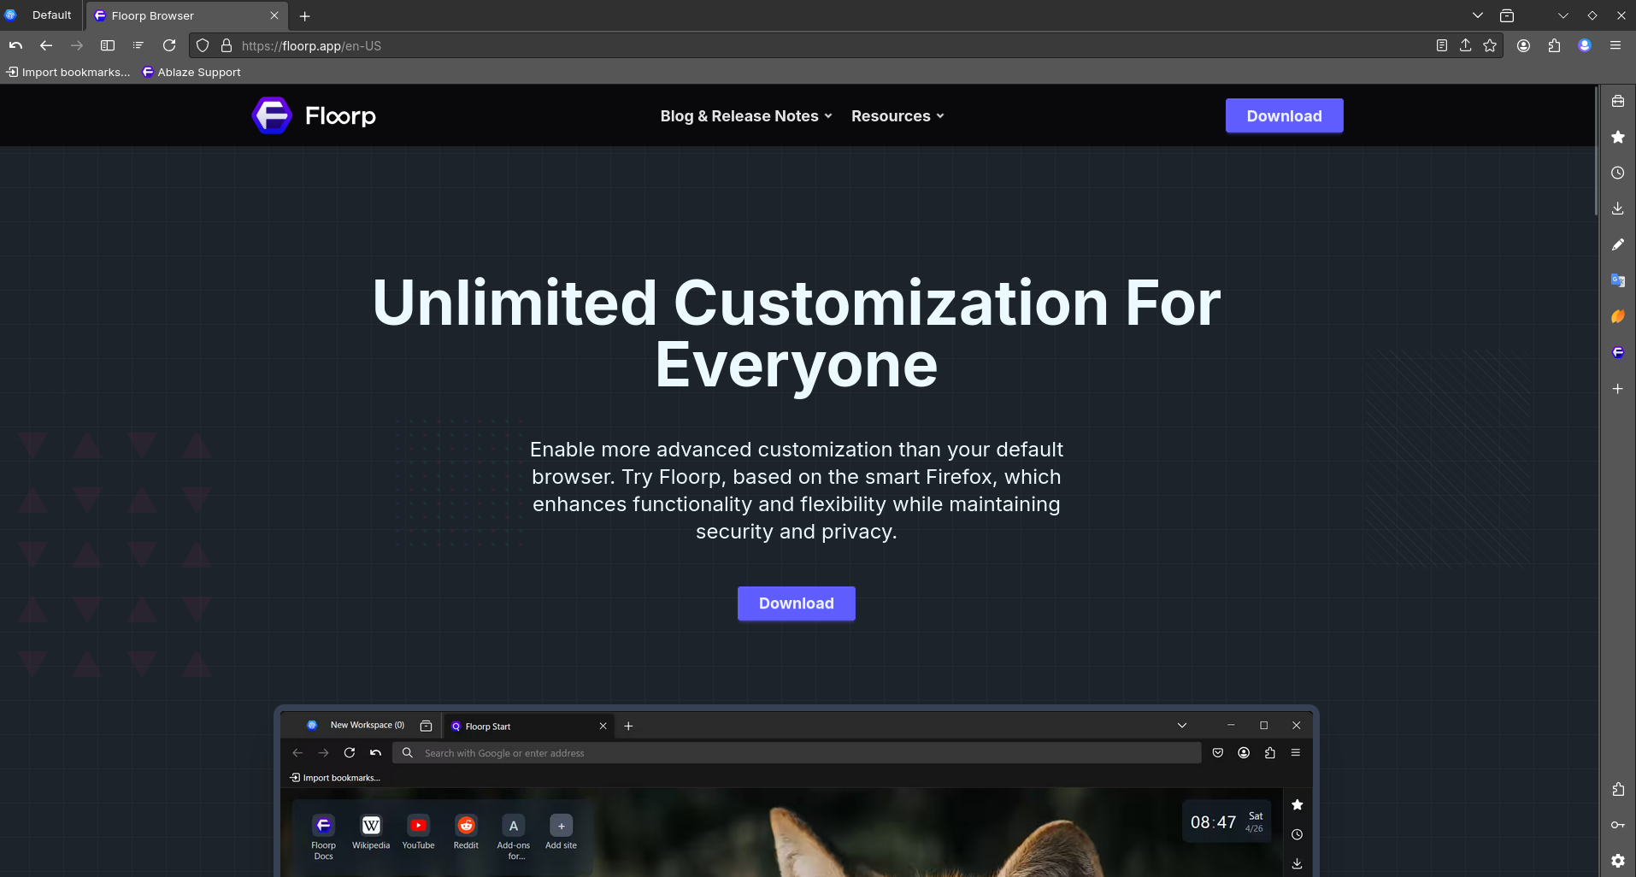This screenshot has width=1636, height=877.
Task: Expand the Blog & Release Notes menu
Action: [746, 116]
